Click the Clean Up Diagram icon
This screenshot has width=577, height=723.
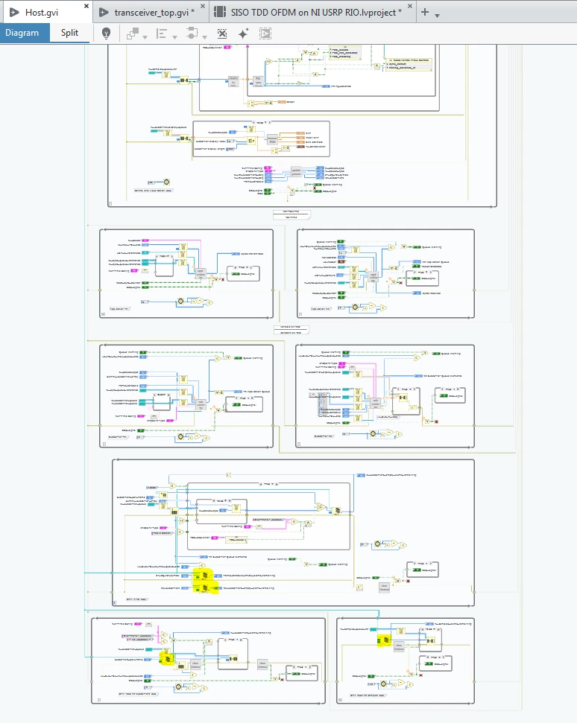pyautogui.click(x=222, y=33)
